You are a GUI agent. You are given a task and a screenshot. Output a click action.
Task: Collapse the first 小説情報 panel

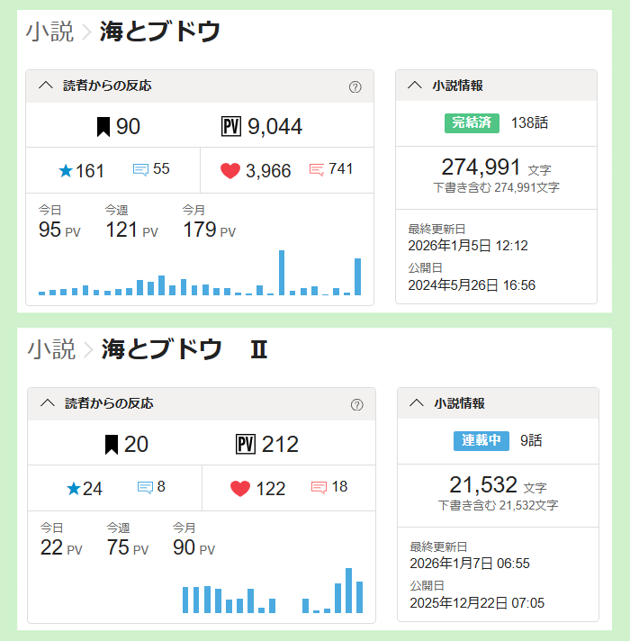point(415,86)
